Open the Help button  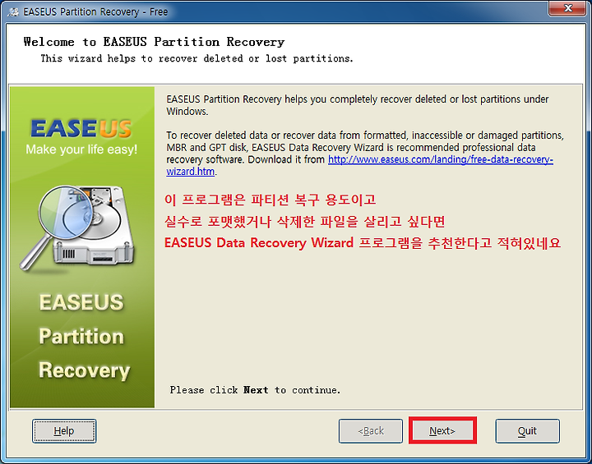coord(64,431)
